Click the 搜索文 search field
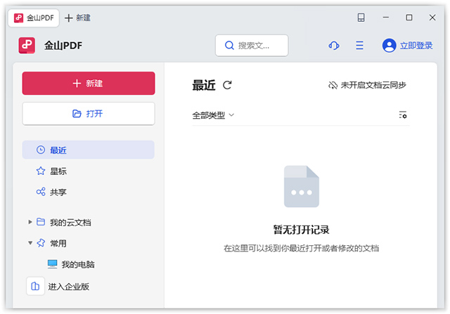The image size is (450, 314). [252, 45]
